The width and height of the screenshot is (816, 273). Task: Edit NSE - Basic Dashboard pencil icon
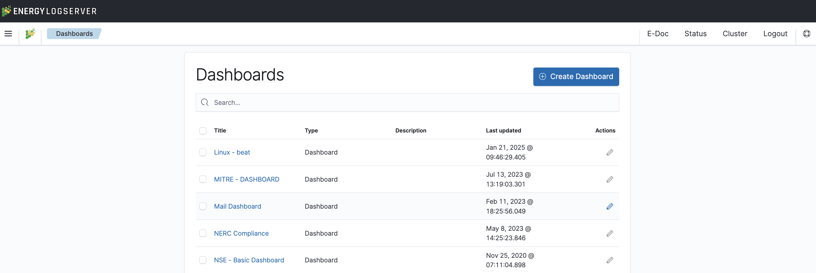(x=609, y=260)
